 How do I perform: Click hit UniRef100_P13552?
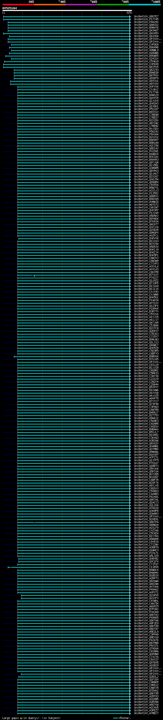tap(146, 193)
